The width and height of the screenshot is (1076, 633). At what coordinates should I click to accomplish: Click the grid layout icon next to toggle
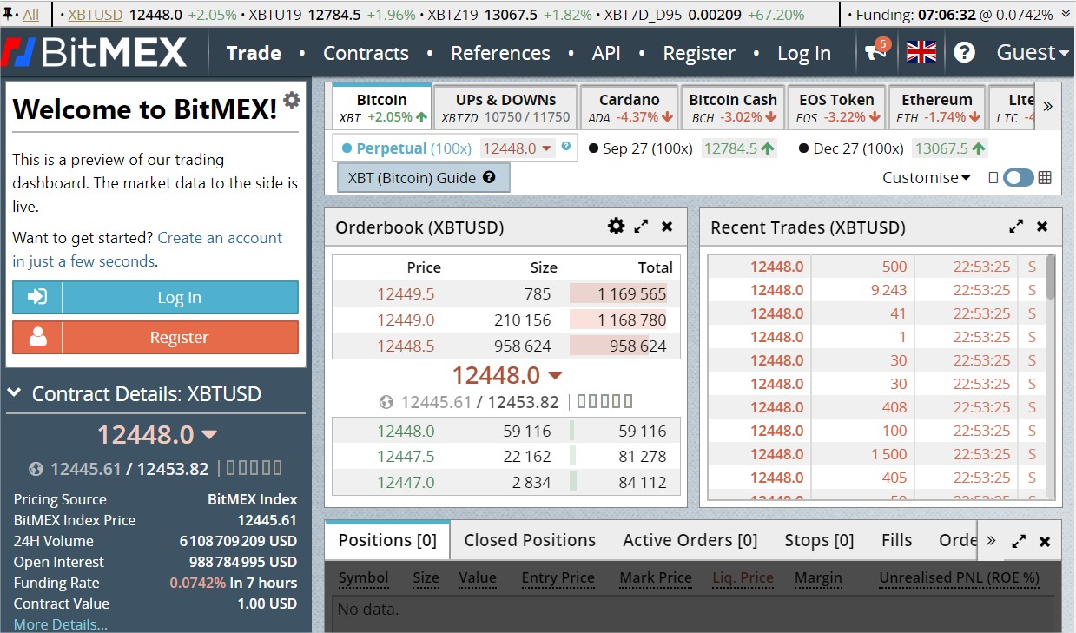tap(1045, 178)
